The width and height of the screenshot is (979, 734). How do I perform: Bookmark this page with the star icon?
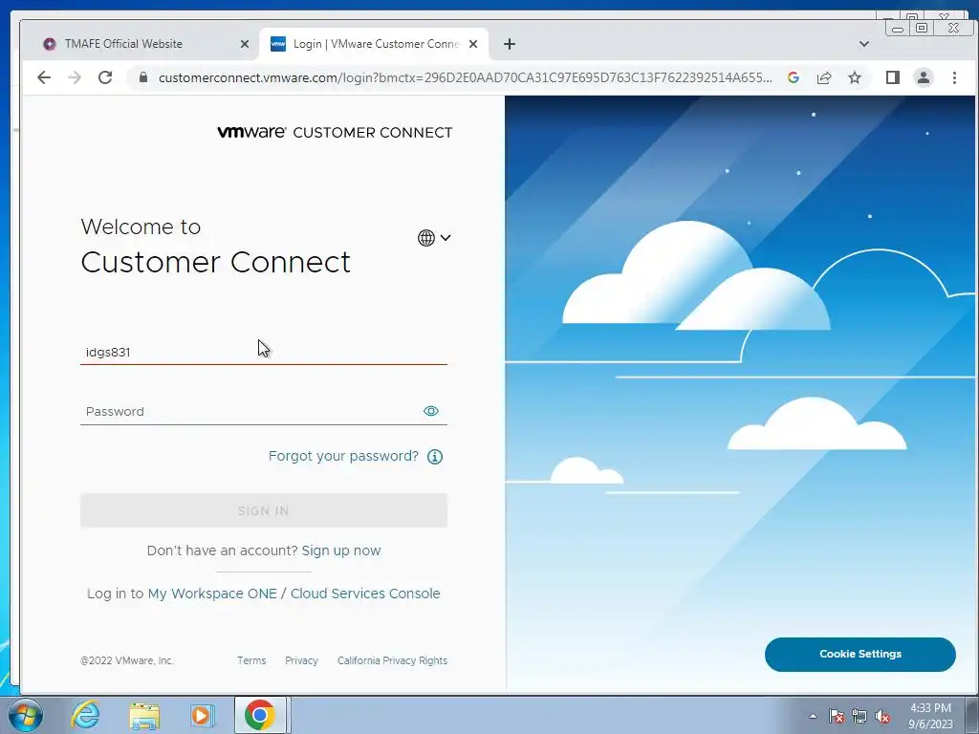(x=855, y=77)
